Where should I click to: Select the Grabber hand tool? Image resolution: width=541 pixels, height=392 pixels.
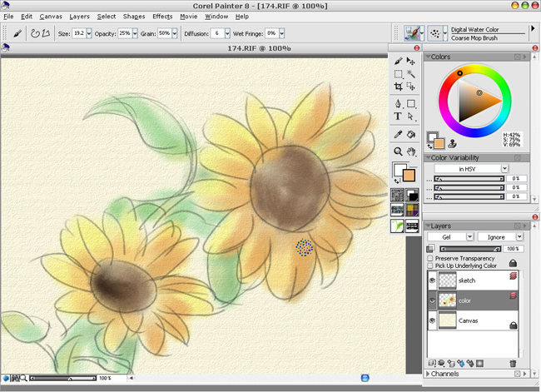411,151
